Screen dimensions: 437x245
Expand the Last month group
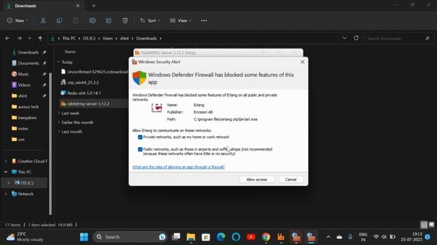click(59, 131)
